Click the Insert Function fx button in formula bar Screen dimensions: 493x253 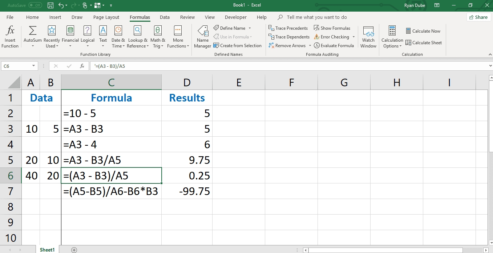(82, 66)
